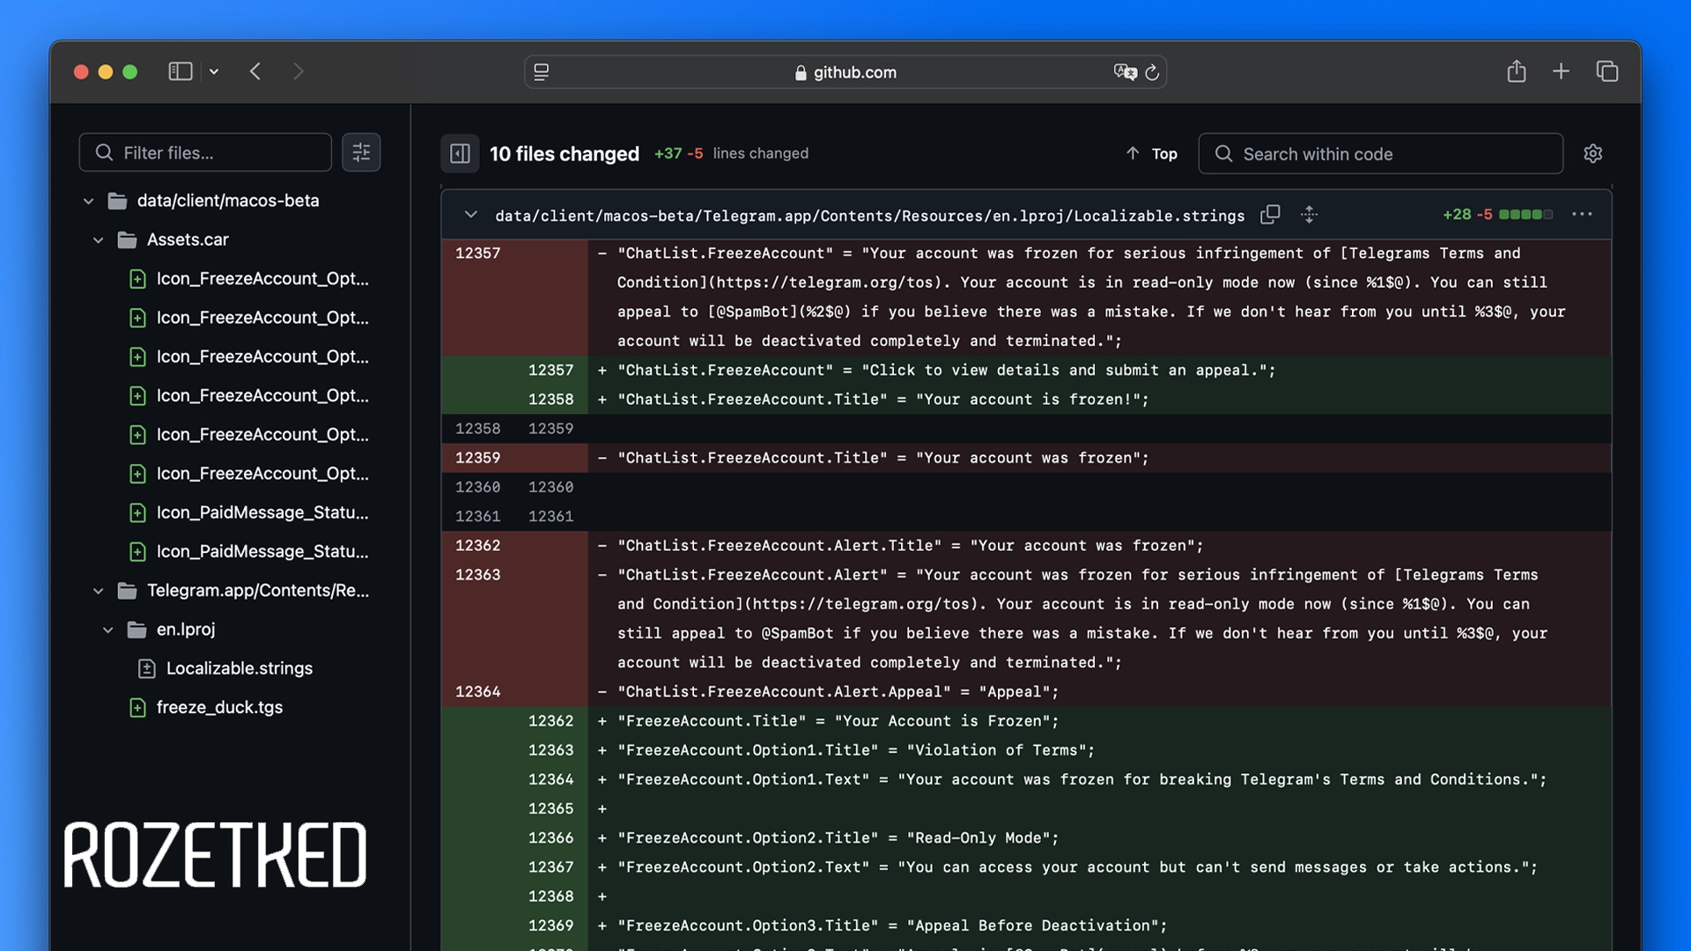This screenshot has height=951, width=1691.
Task: Select Localizable.strings in the file tree
Action: tap(239, 668)
